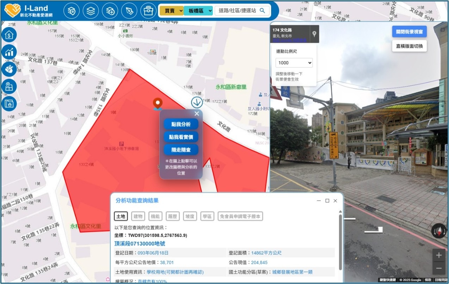Image resolution: width=449 pixels, height=284 pixels.
Task: Click the 頂溪段07130000地號 parcel link
Action: click(x=140, y=244)
